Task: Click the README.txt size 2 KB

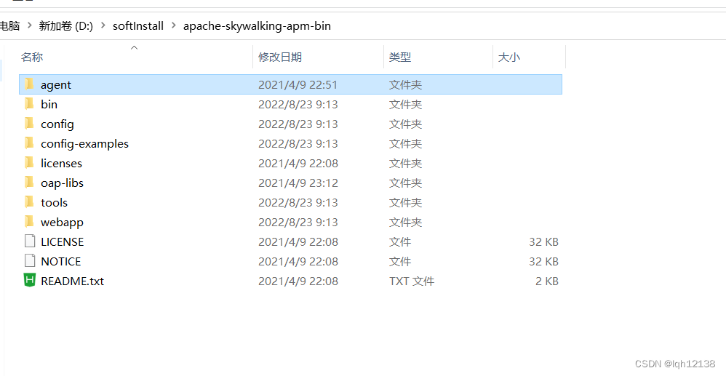Action: pyautogui.click(x=547, y=281)
